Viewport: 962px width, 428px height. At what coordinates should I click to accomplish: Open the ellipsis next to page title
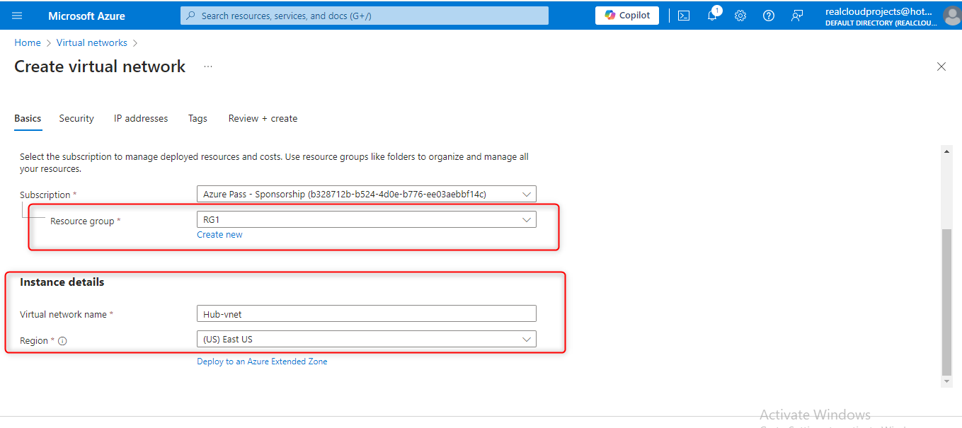pyautogui.click(x=208, y=66)
